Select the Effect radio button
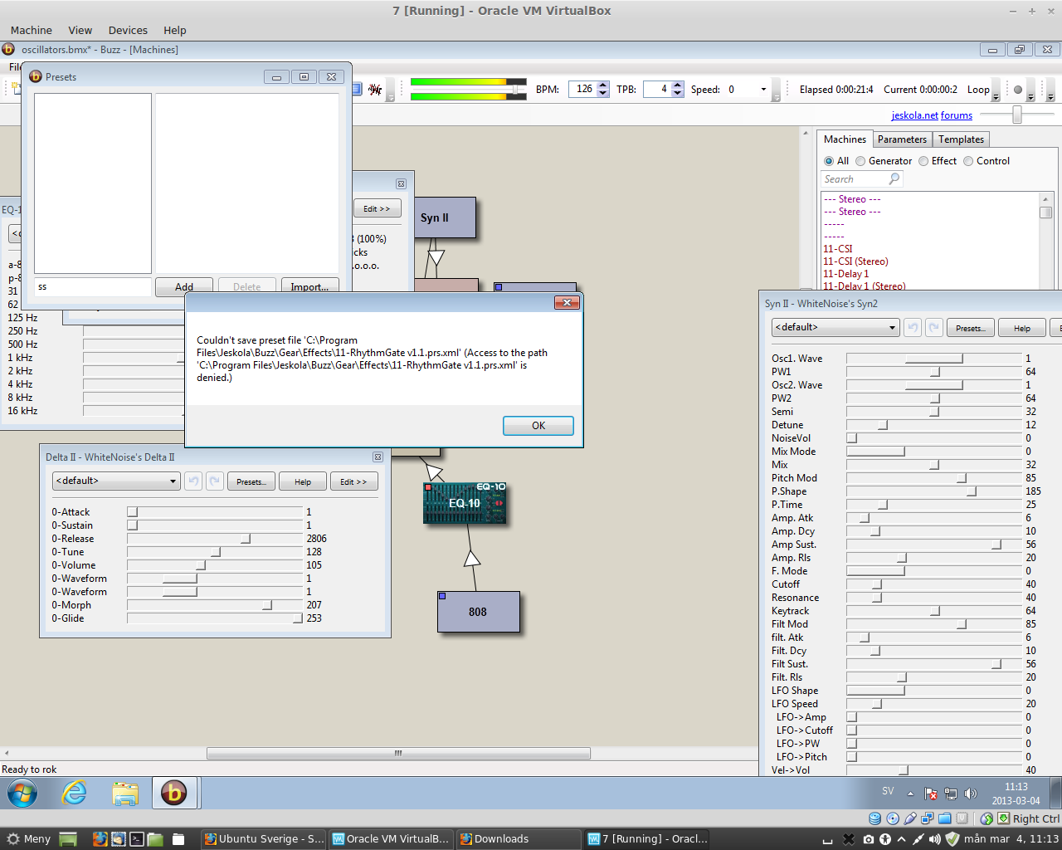 pos(923,161)
